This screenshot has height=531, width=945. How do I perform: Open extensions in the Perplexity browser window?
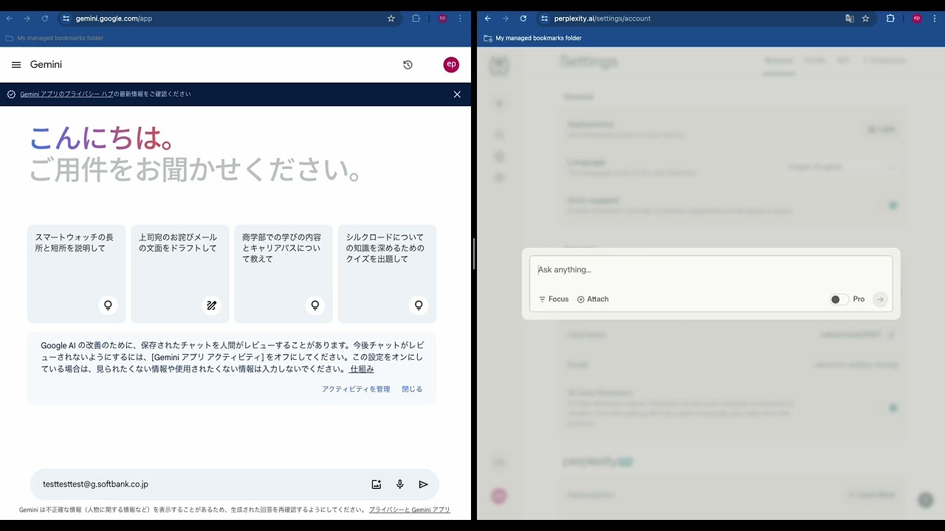[x=890, y=18]
